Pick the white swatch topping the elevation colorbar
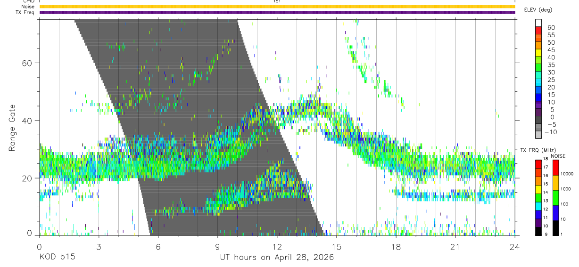 point(539,23)
